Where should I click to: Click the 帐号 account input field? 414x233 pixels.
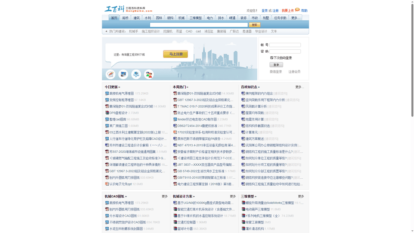click(285, 45)
